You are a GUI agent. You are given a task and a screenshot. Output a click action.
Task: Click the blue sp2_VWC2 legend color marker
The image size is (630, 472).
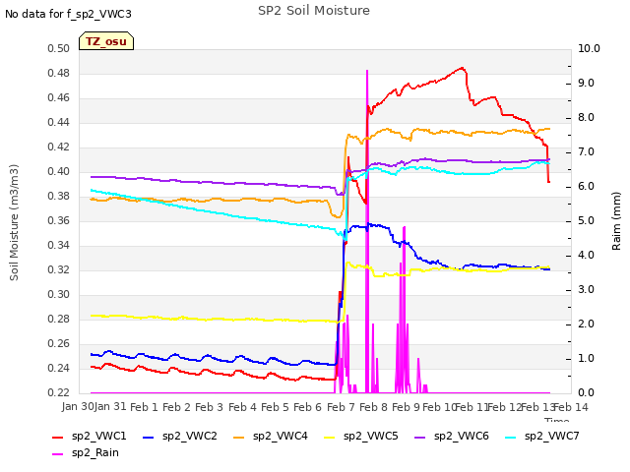tap(149, 437)
